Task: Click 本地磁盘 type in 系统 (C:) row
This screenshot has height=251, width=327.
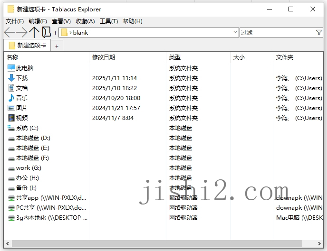Action: (x=181, y=128)
